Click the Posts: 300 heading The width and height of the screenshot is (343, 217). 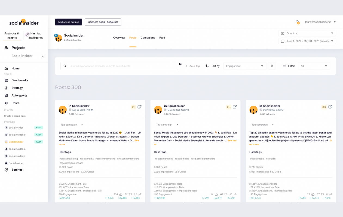(x=68, y=87)
